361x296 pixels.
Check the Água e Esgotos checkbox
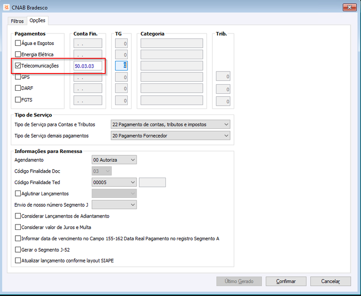pos(18,43)
